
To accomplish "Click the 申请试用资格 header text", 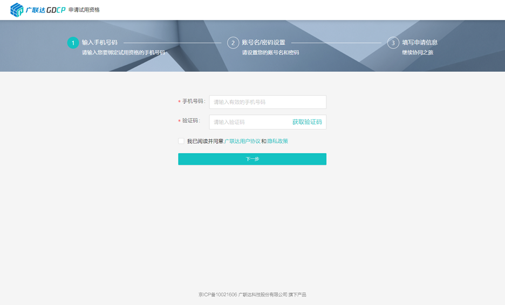I will click(84, 10).
